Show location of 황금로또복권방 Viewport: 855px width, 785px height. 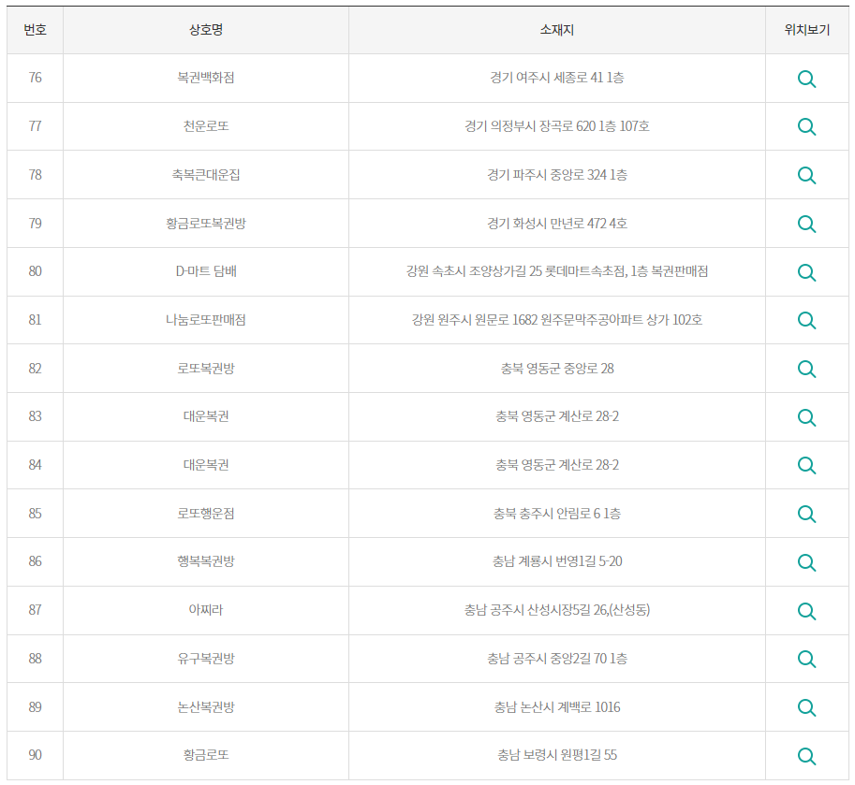click(806, 224)
